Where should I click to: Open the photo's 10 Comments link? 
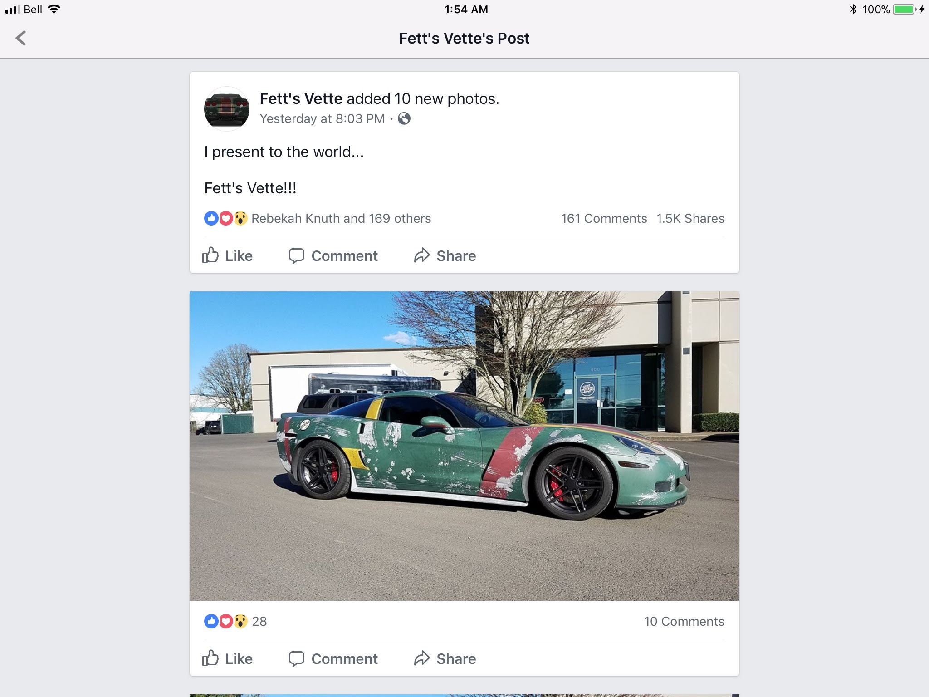(x=684, y=621)
